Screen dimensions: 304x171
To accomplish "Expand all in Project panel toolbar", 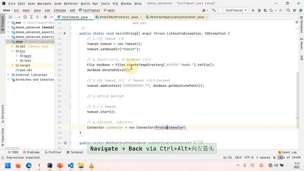I will tap(31, 17).
